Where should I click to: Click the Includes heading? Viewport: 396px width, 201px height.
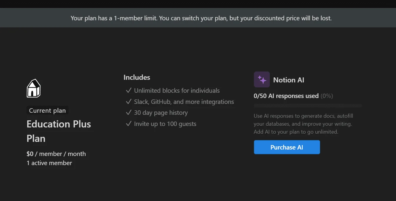tap(137, 77)
